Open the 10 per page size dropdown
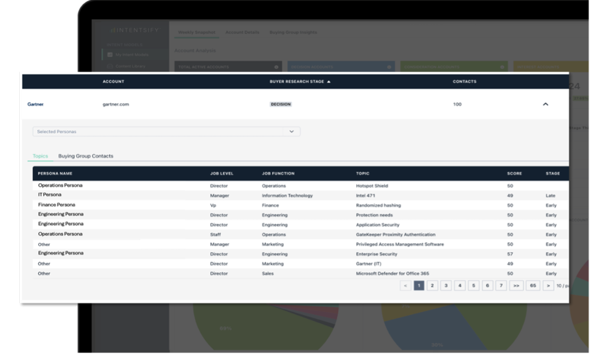This screenshot has width=590, height=355. click(562, 285)
